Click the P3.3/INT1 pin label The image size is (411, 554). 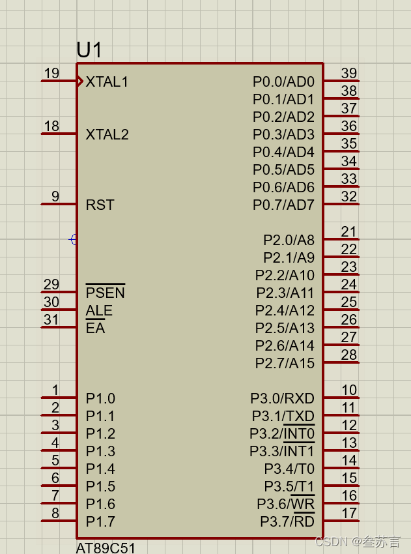[282, 450]
